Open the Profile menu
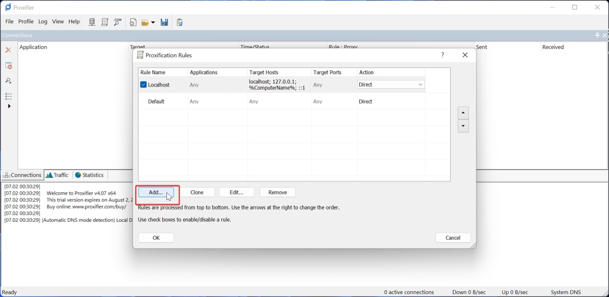609x297 pixels. 26,21
